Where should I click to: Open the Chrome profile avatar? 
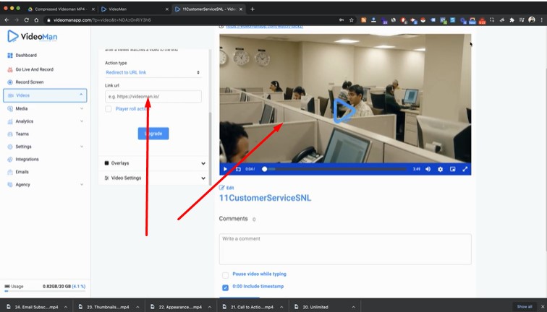(532, 19)
